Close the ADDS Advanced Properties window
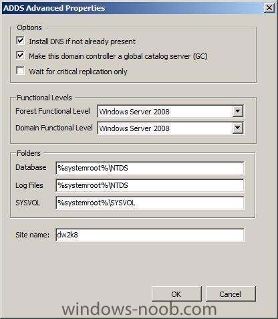278x319 pixels. coord(269,8)
